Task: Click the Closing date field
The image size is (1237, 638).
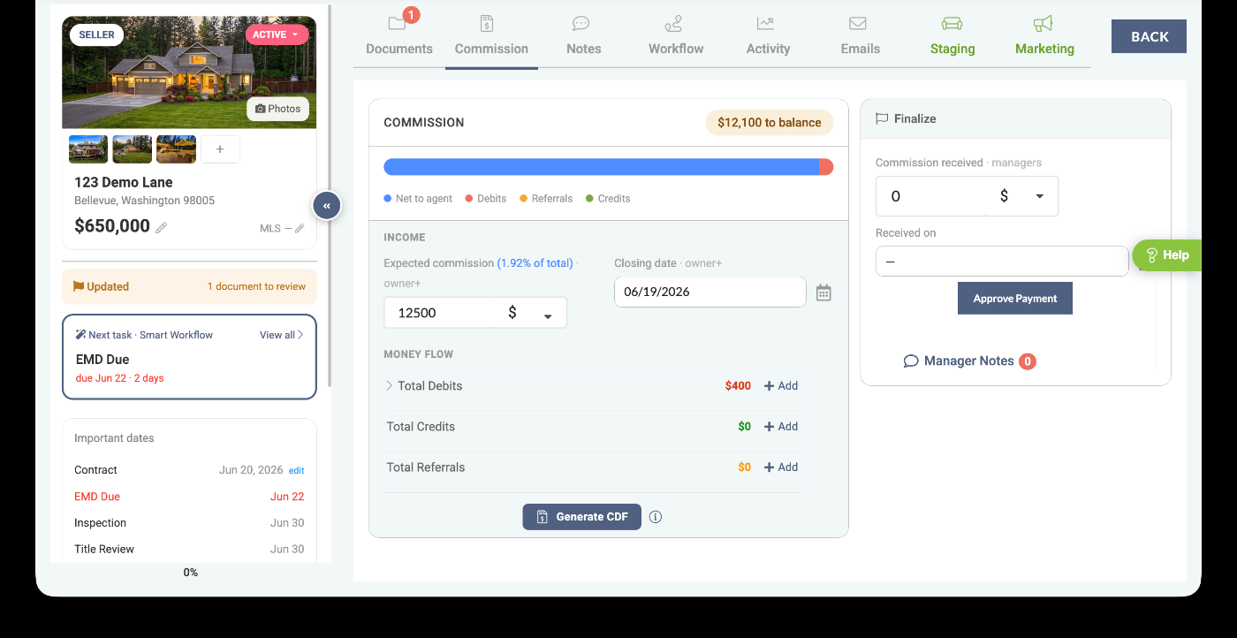Action: [x=710, y=292]
